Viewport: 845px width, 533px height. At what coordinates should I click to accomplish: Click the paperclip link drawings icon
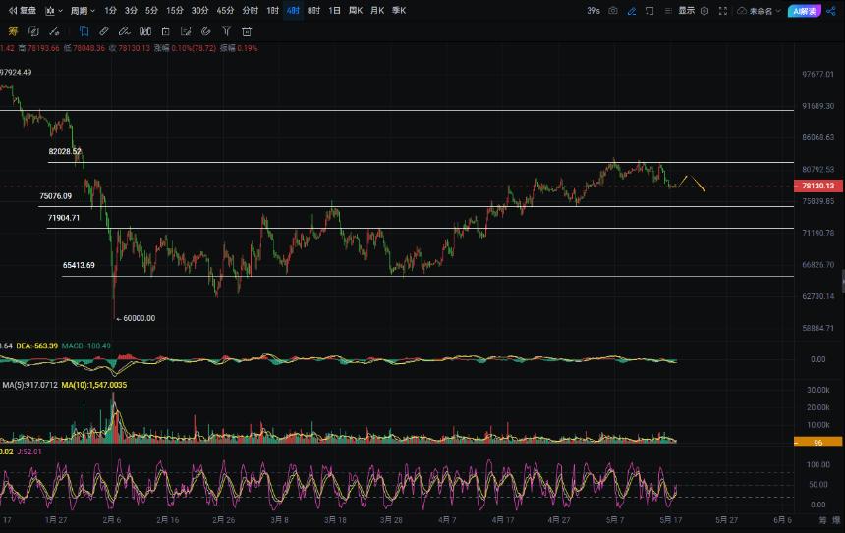pos(206,31)
